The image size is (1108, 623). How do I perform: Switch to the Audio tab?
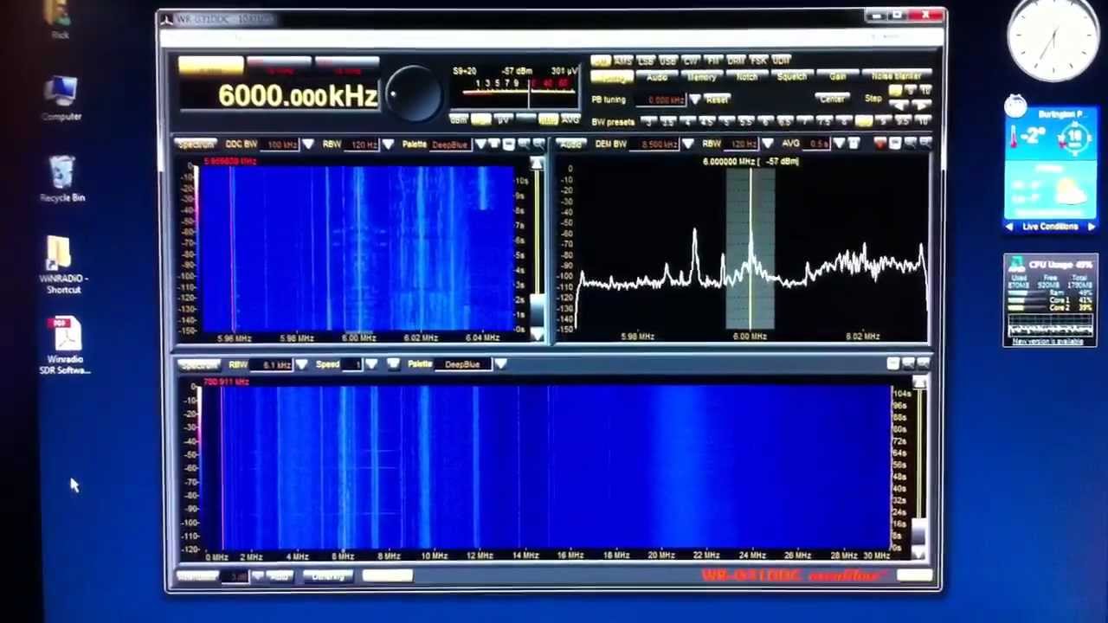point(657,77)
